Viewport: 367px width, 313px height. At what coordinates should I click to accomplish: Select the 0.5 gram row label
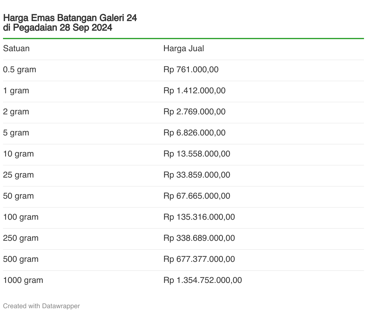pos(20,70)
